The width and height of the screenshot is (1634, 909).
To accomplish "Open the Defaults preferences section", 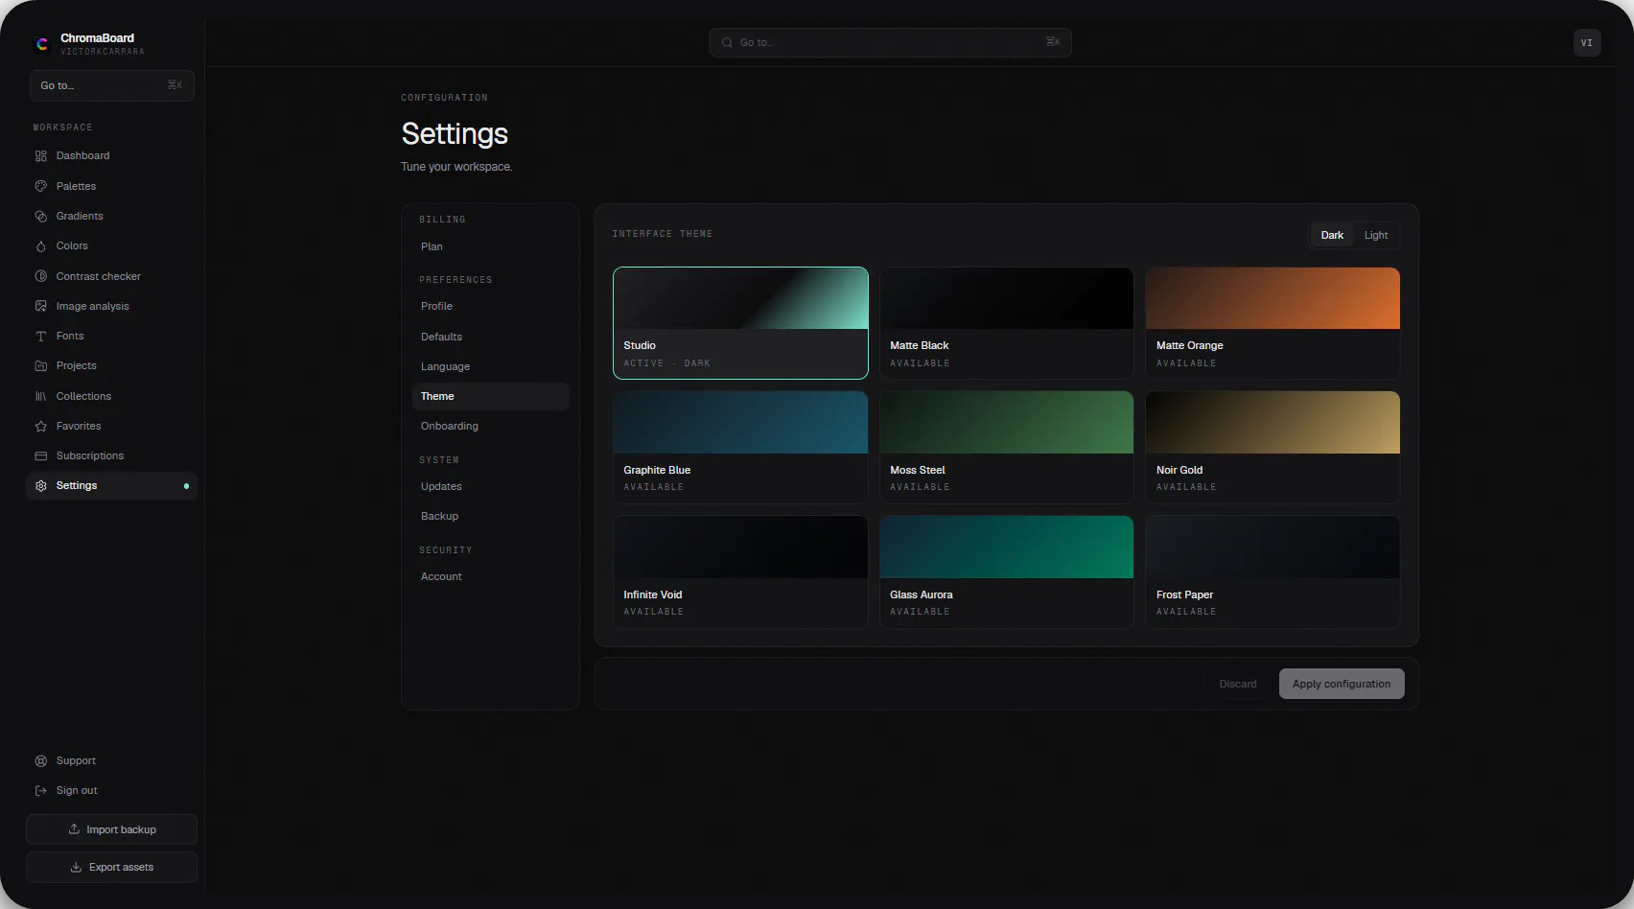I will pyautogui.click(x=491, y=337).
